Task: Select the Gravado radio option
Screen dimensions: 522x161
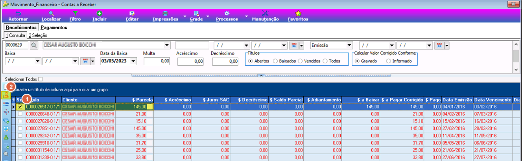Action: [x=357, y=61]
